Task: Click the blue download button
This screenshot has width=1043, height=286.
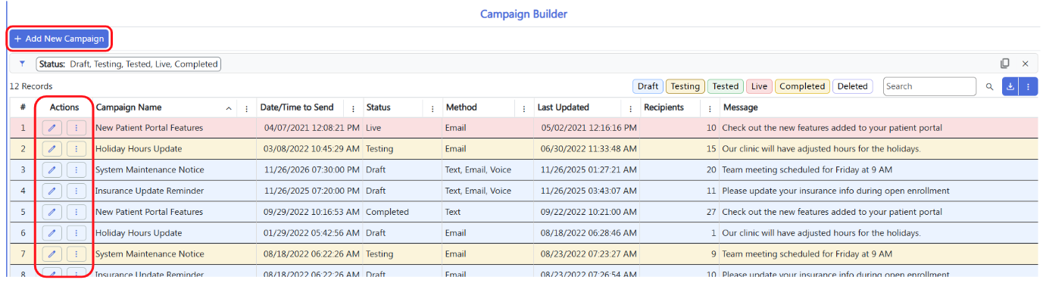Action: [x=1010, y=86]
